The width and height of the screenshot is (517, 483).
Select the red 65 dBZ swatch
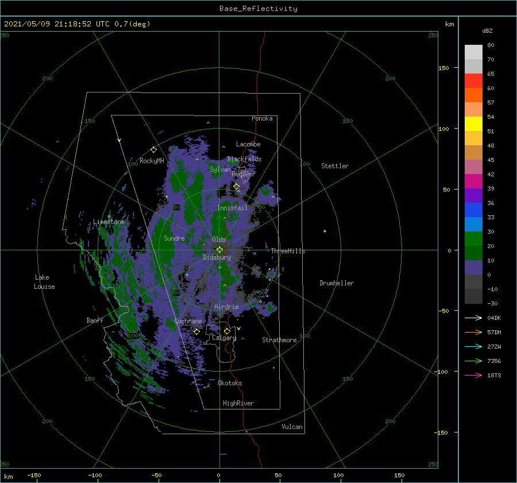(x=473, y=81)
